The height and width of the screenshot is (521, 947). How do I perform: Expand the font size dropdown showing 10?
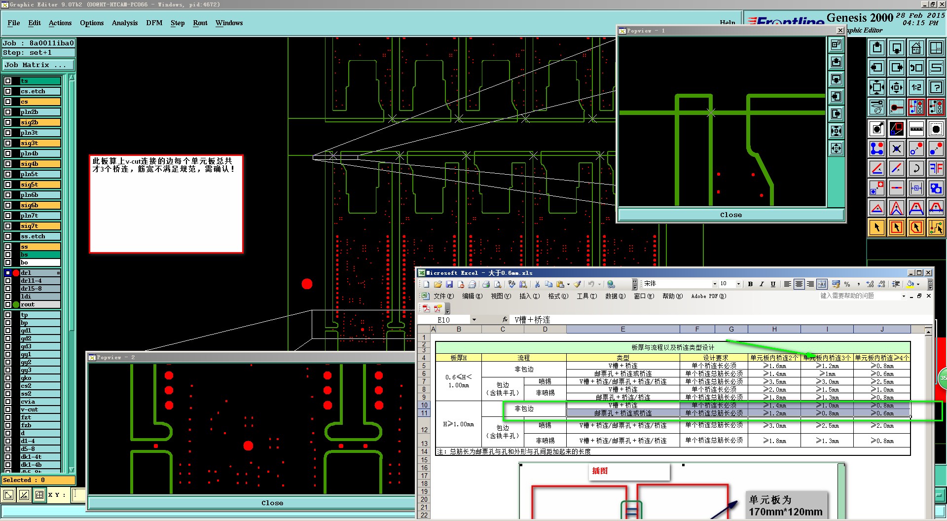(738, 284)
